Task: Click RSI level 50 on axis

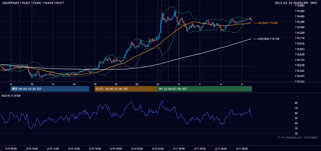Action: point(296,118)
